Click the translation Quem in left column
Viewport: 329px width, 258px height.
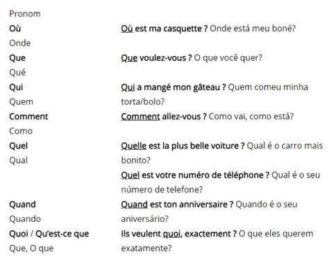click(x=22, y=102)
